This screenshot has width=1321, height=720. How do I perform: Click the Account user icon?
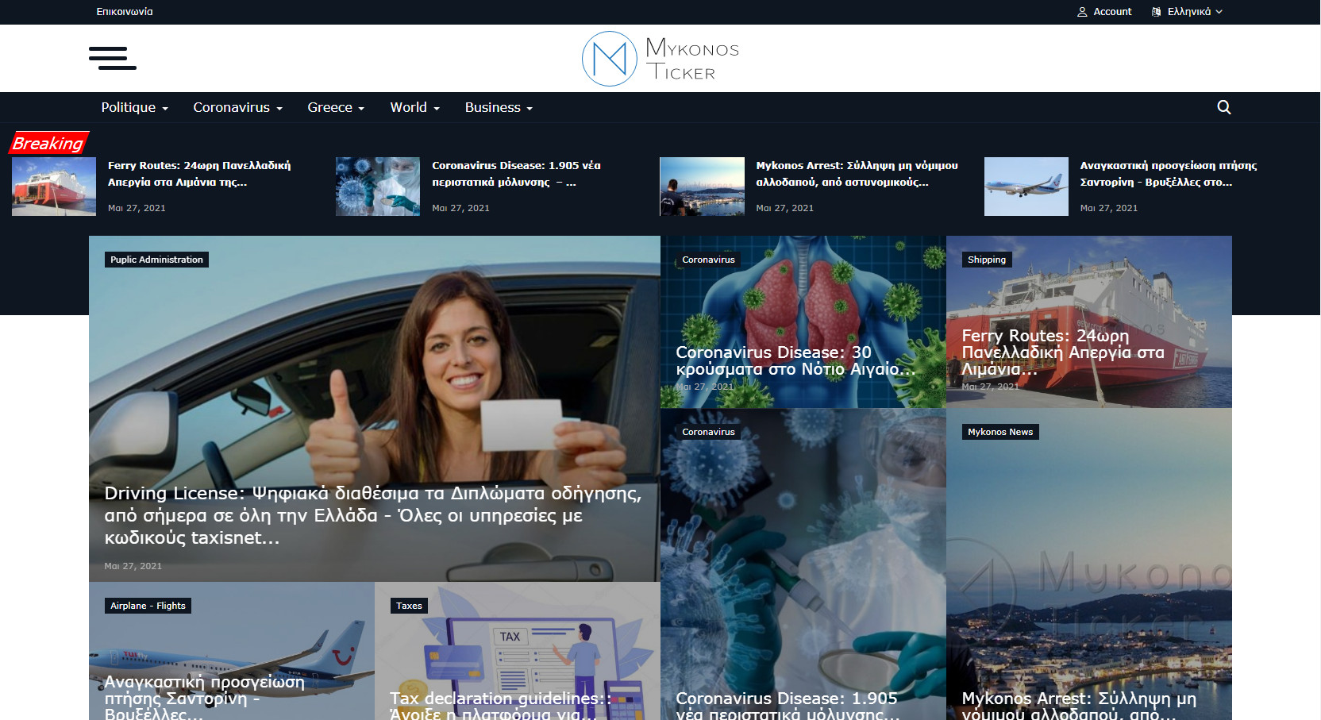pos(1081,12)
